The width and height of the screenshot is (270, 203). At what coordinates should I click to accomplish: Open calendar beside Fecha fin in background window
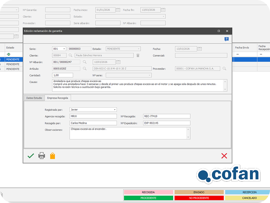(x=163, y=10)
